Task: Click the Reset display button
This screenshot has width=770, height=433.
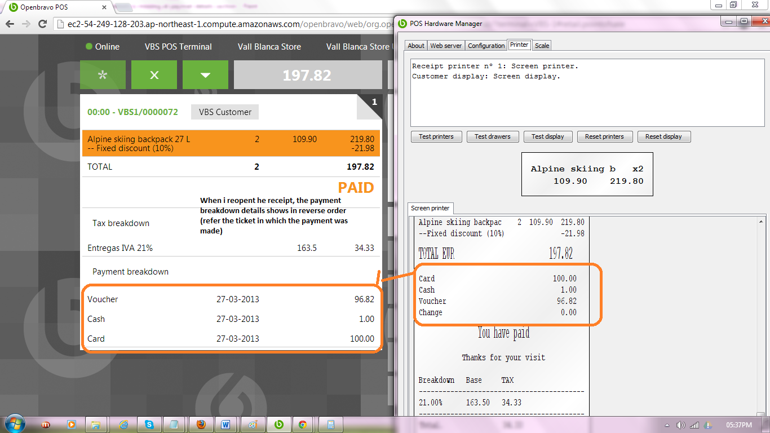Action: (x=664, y=136)
